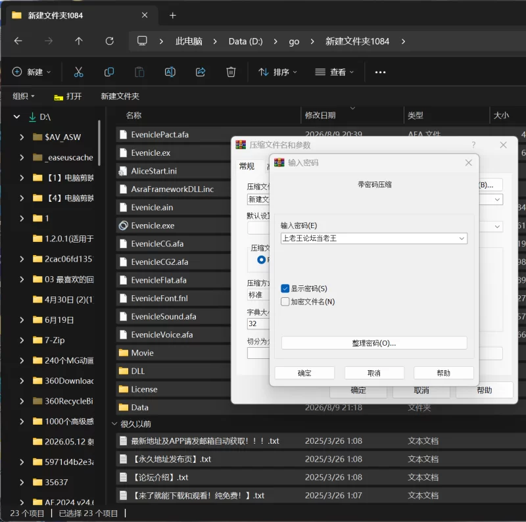
Task: Click the Copy icon in toolbar
Action: click(109, 72)
